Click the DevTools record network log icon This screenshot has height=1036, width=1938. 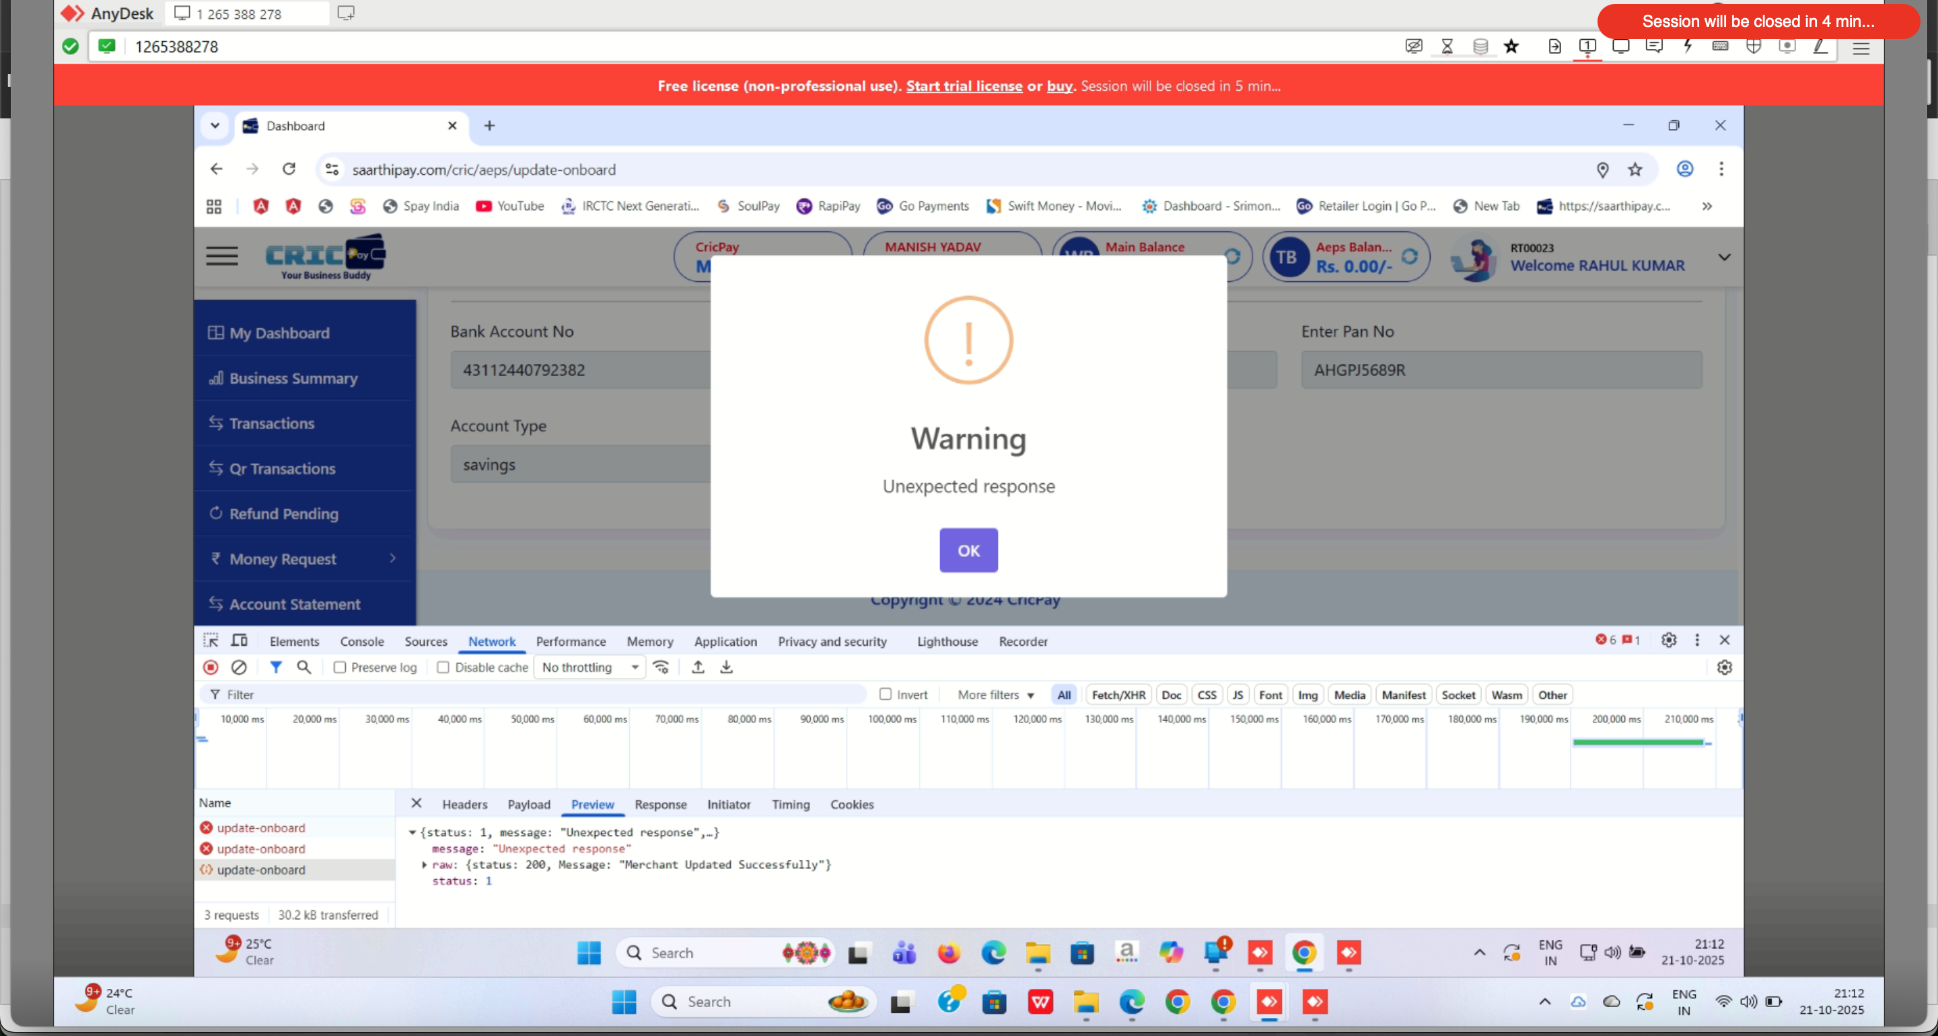[x=211, y=667]
